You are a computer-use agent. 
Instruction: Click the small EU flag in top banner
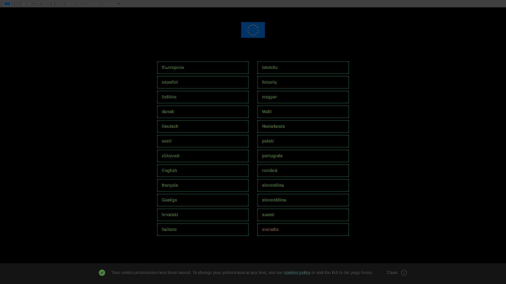7,4
